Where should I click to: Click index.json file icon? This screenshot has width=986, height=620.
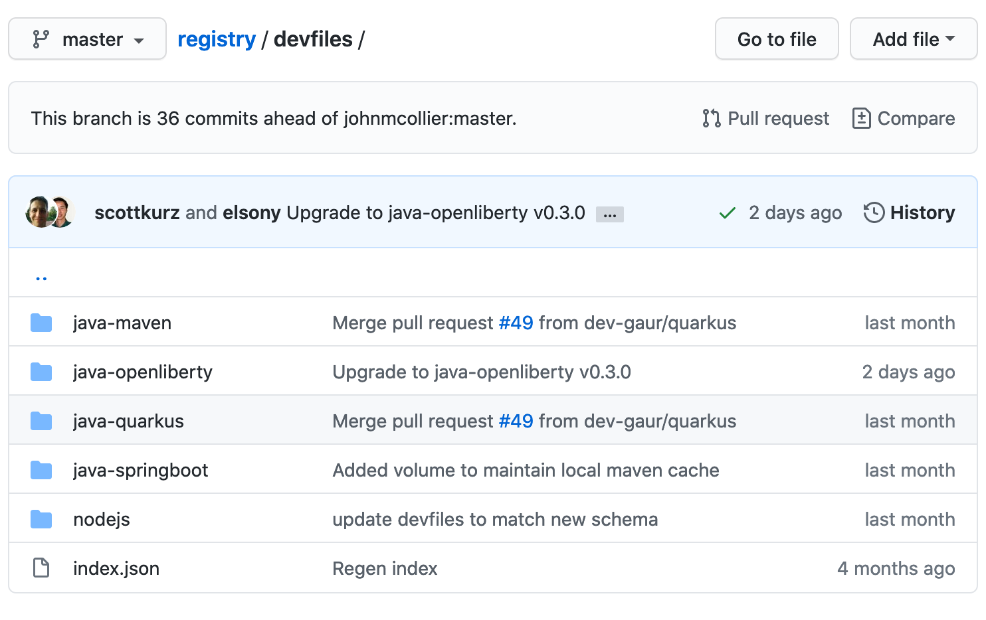click(x=41, y=568)
